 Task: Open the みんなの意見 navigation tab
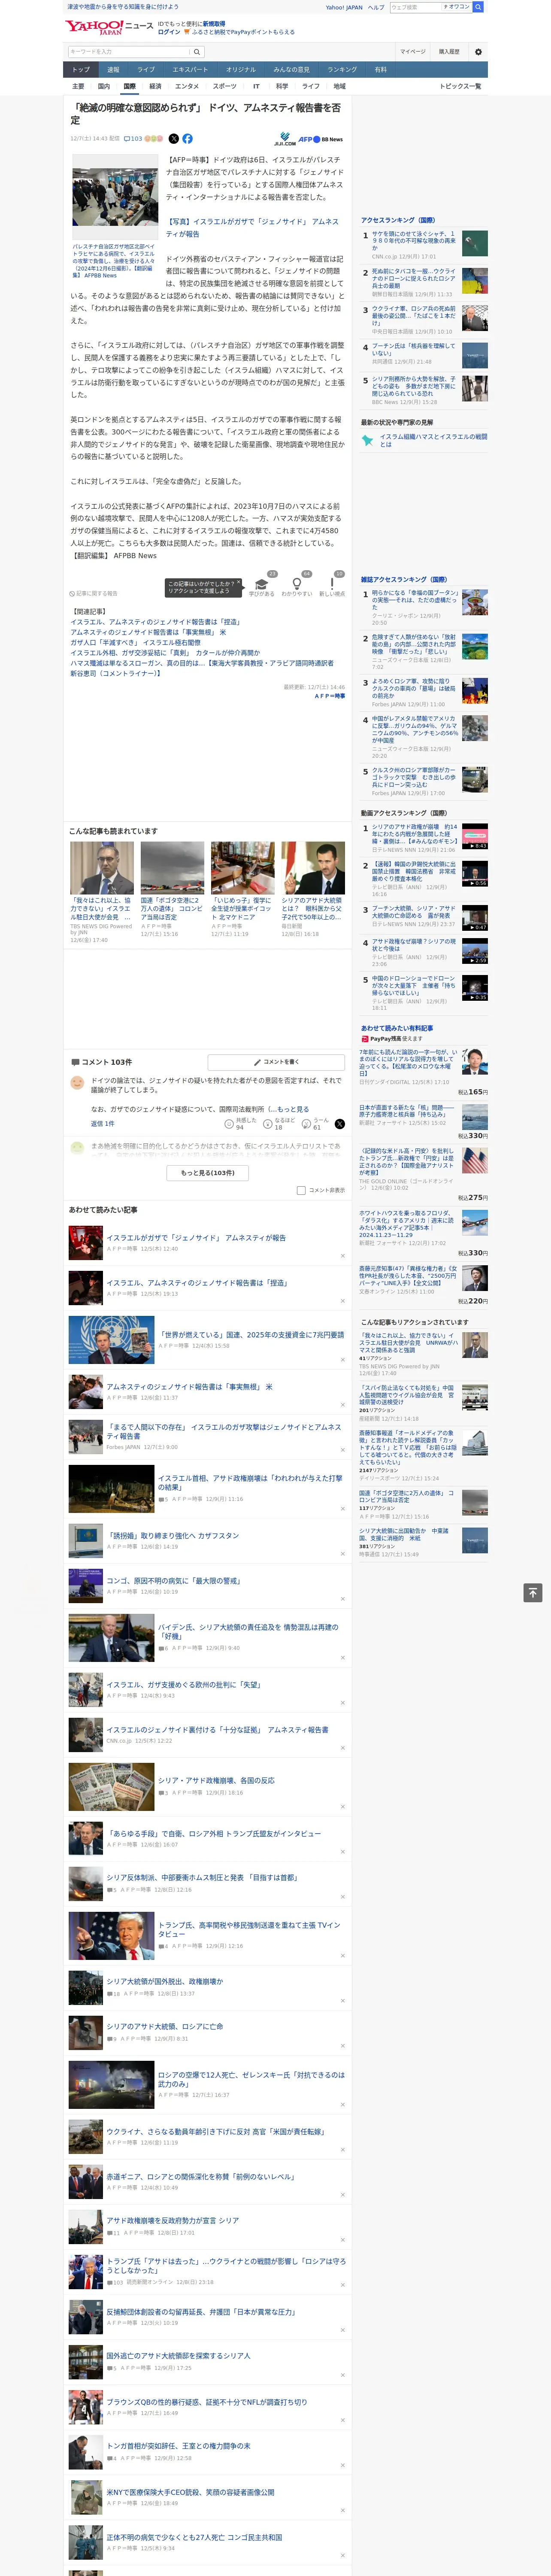292,70
